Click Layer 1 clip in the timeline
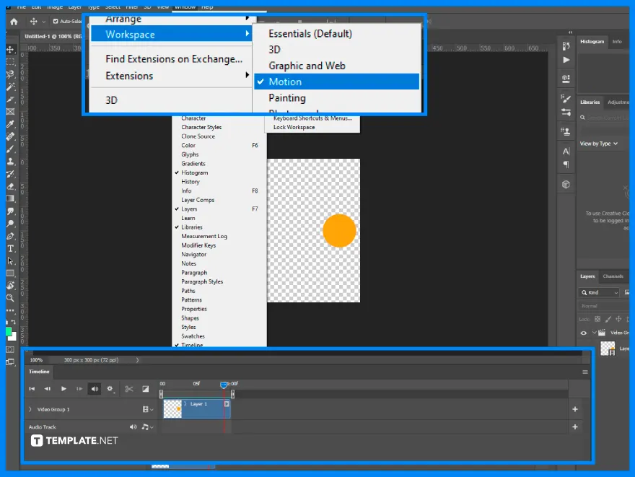The height and width of the screenshot is (477, 635). click(x=195, y=404)
